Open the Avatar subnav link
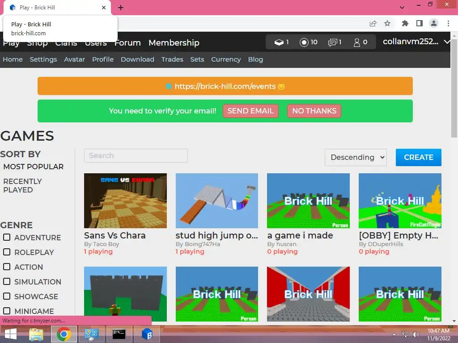Screen dimensions: 458x343 click(x=75, y=59)
